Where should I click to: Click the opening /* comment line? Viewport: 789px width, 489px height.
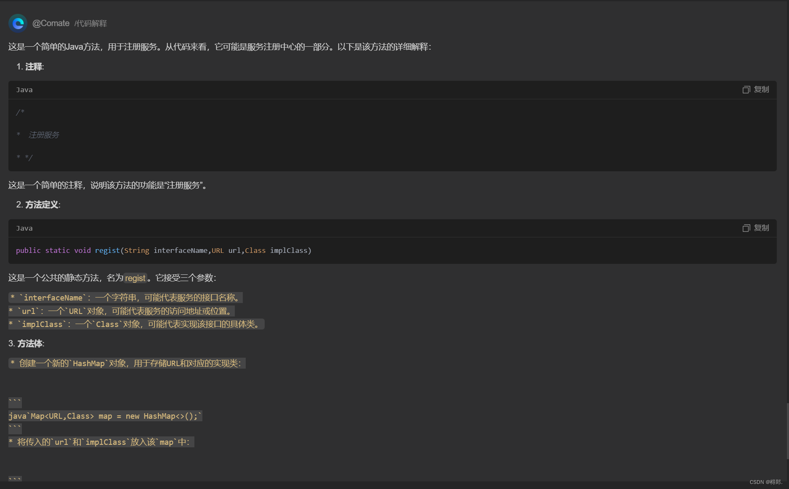(x=20, y=112)
